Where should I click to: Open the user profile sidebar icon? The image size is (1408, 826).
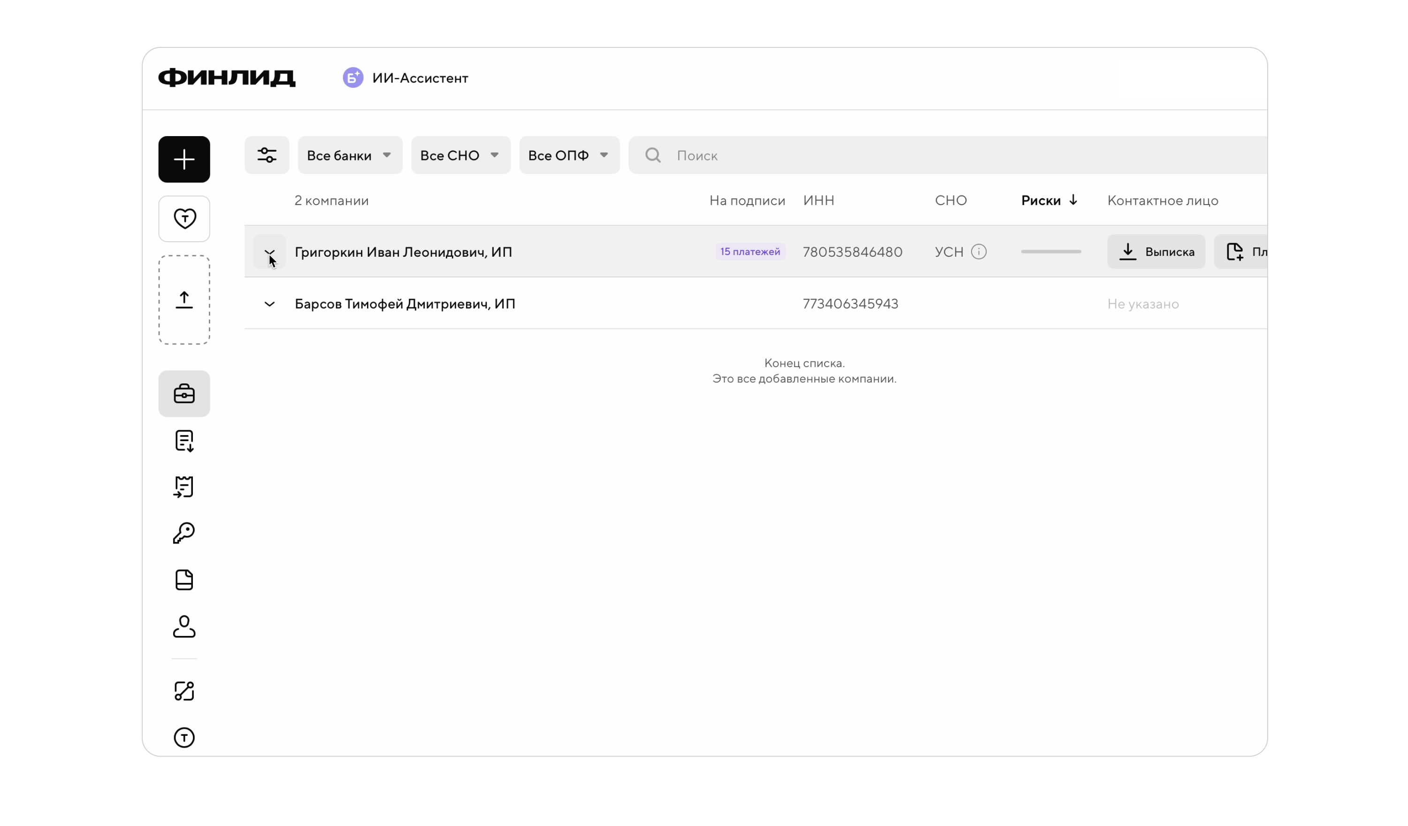[184, 627]
